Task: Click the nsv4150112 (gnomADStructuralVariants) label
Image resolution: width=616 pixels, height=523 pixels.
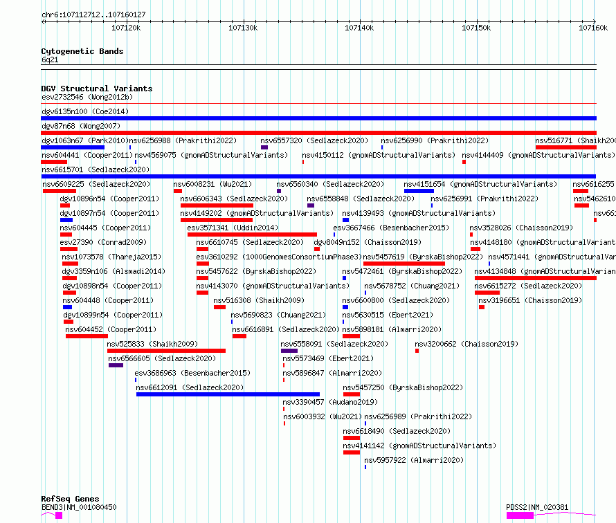Action: point(379,155)
